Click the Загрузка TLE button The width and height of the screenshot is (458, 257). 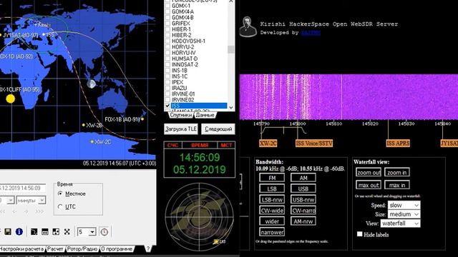181,128
